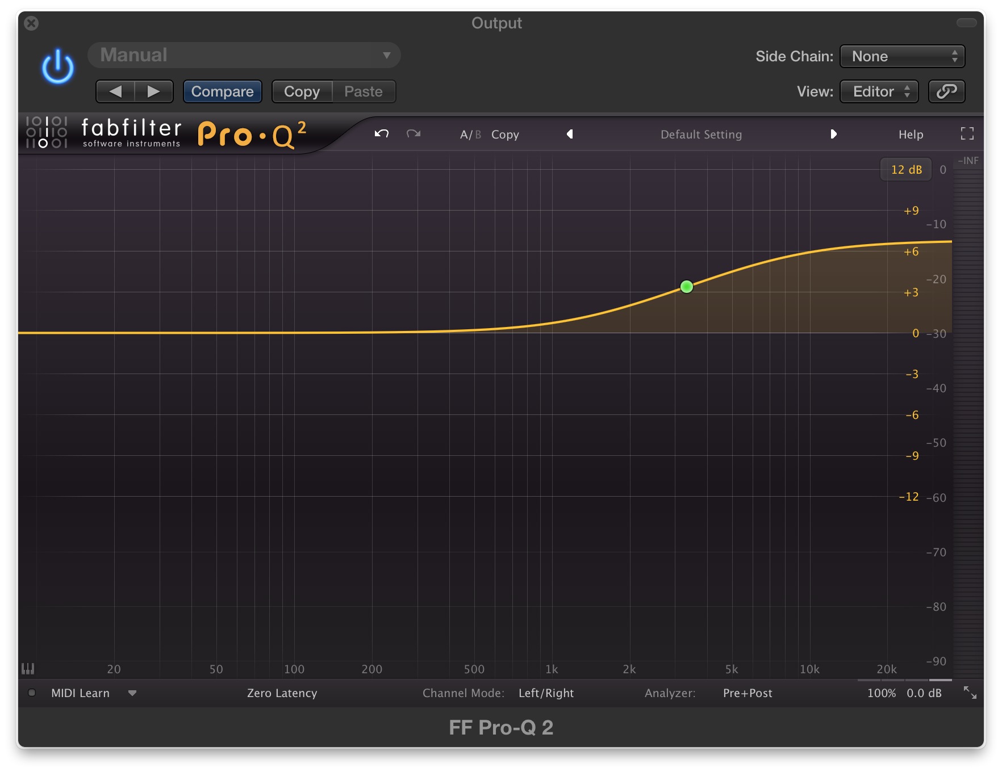Click the Pro-Q 2 product logo
The height and width of the screenshot is (772, 1002).
pos(252,135)
